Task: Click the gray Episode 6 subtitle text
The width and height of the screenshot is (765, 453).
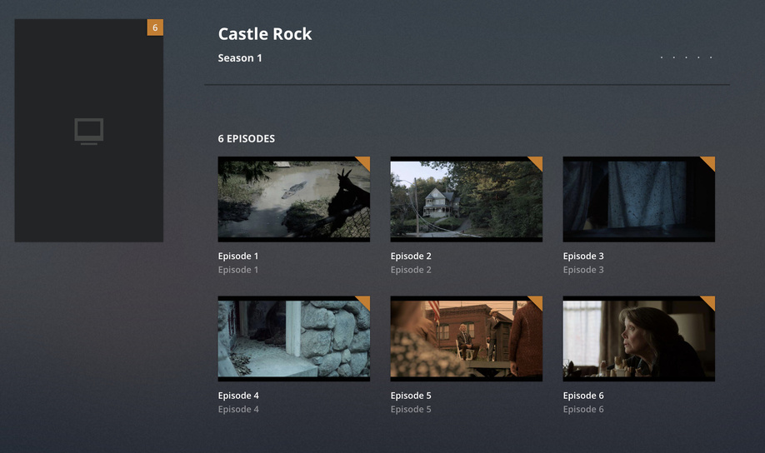Action: (583, 409)
